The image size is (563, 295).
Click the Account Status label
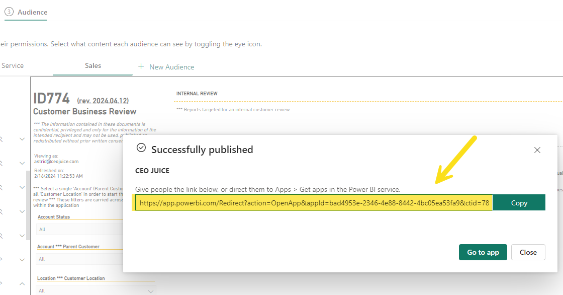tap(54, 217)
